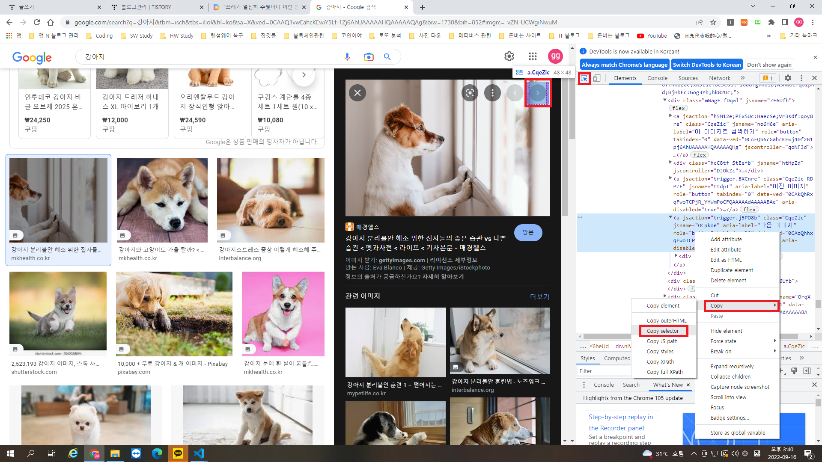
Task: Go to next image arrow
Action: click(x=538, y=93)
